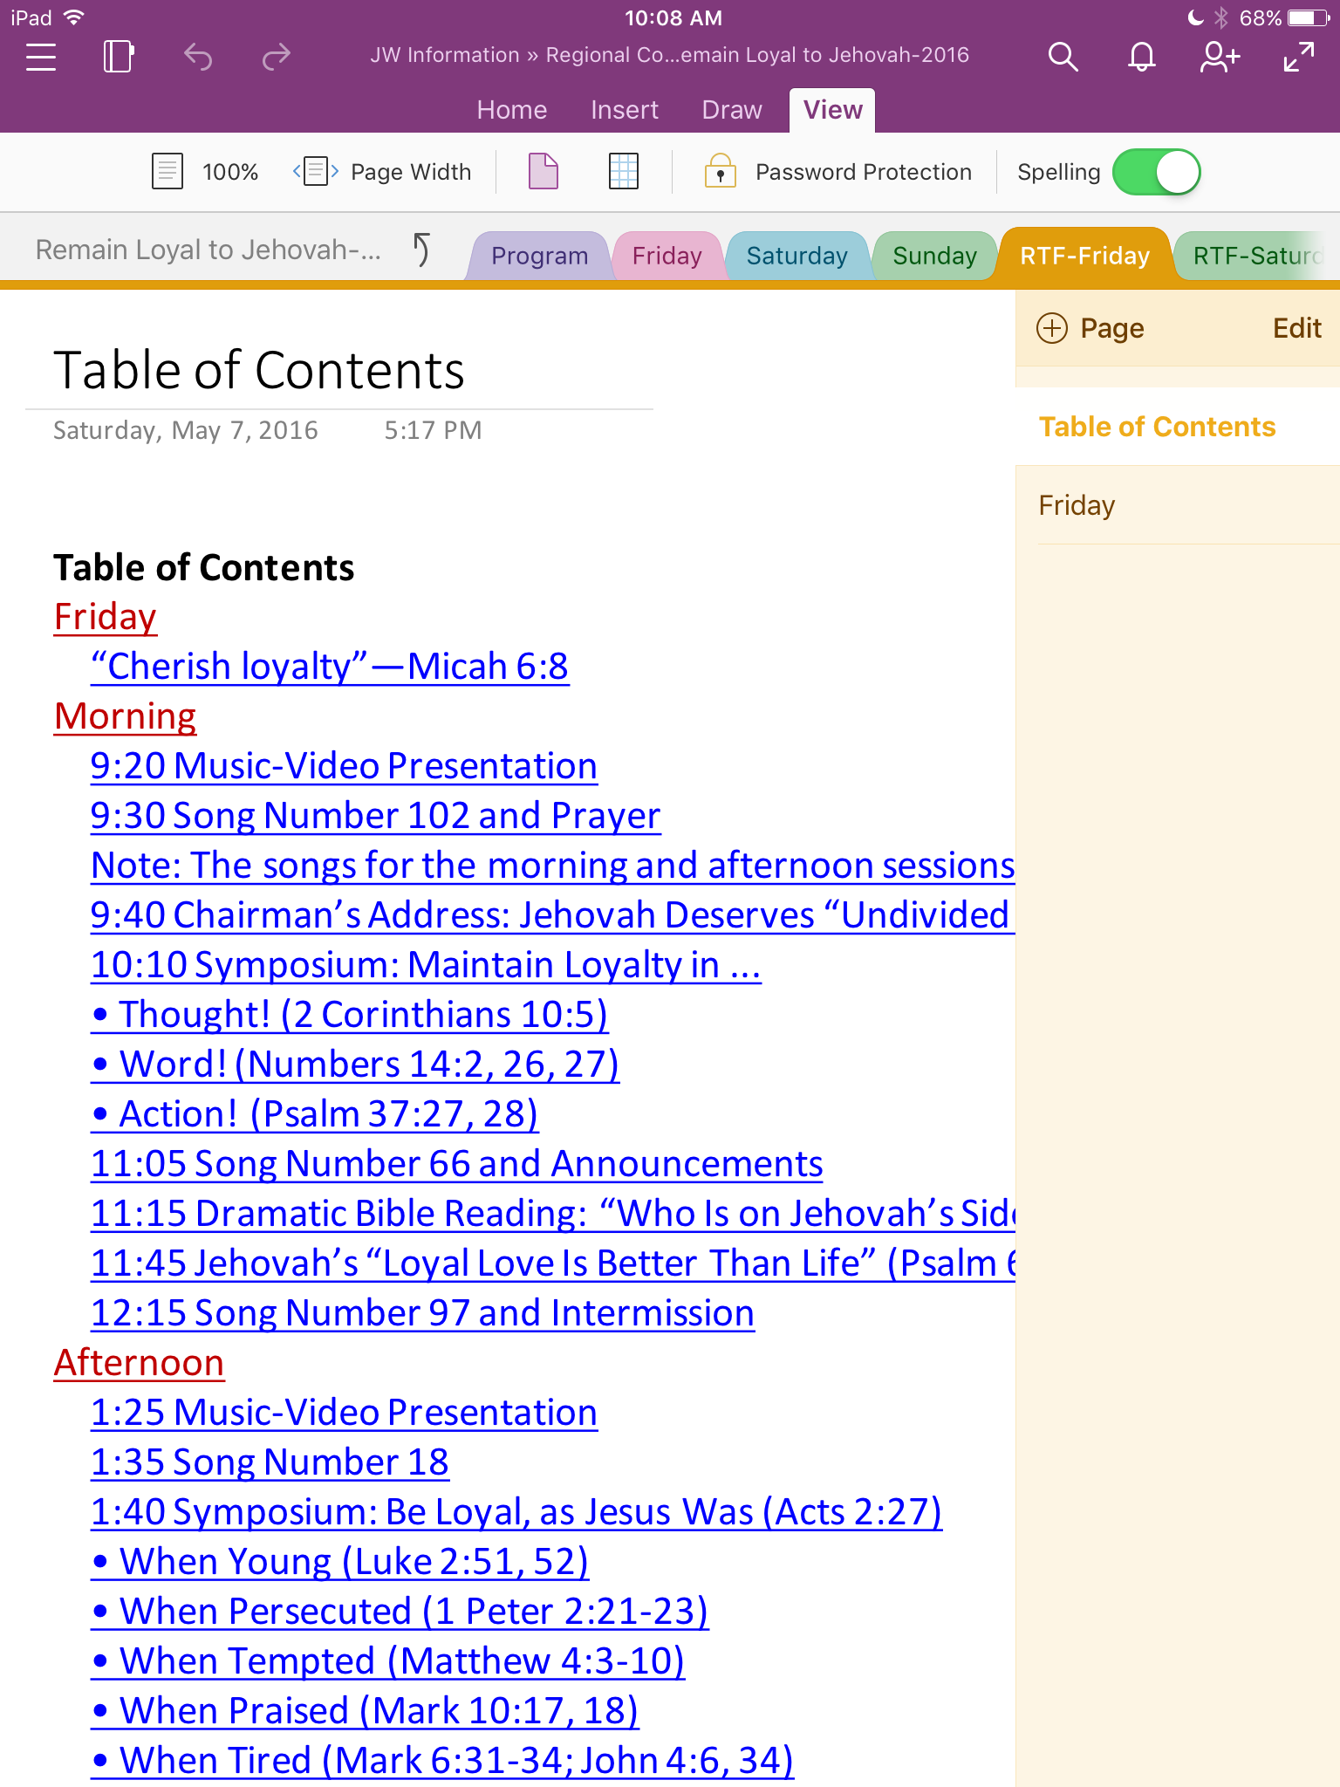Screen dimensions: 1340x1787
Task: Enter full screen with the expand arrows icon
Action: pos(1298,58)
